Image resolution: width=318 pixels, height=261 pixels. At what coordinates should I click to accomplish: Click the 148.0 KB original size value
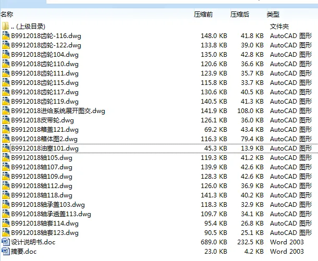[214, 35]
